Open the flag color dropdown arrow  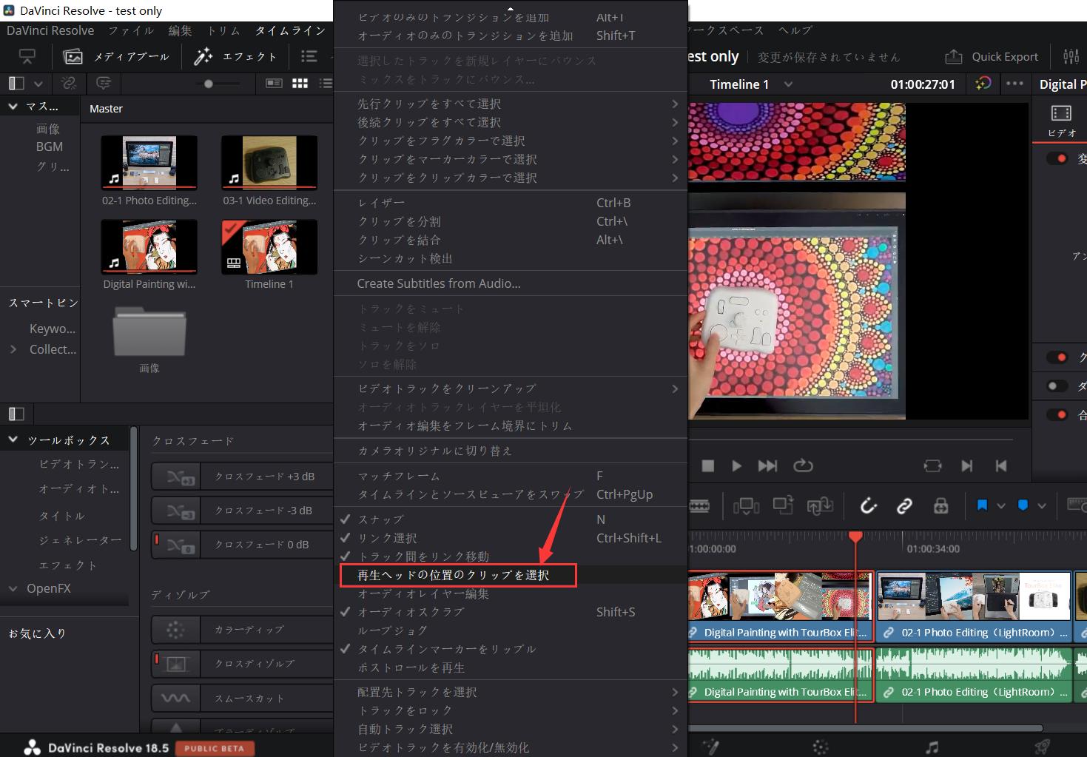click(1001, 506)
